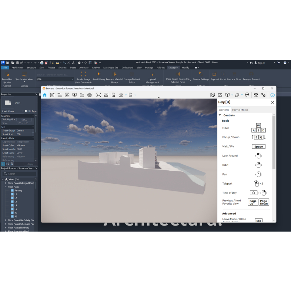The height and width of the screenshot is (291, 291).
Task: Open the Video Editor icon
Action: coord(89,95)
